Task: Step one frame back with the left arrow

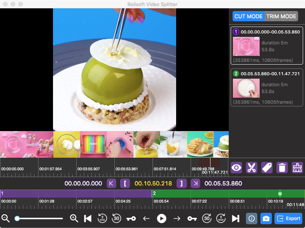Action: click(x=146, y=219)
